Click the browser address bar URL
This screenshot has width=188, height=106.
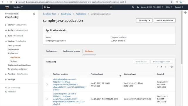[72, 2]
